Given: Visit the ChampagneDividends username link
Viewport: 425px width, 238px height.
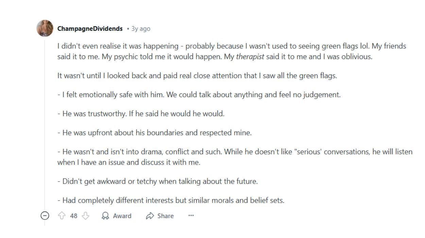Looking at the screenshot, I should pyautogui.click(x=90, y=29).
